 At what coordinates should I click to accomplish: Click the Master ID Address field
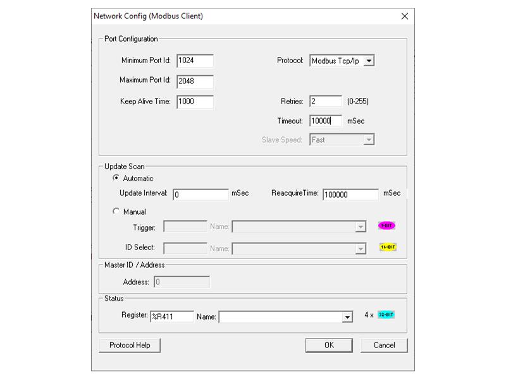pos(182,282)
